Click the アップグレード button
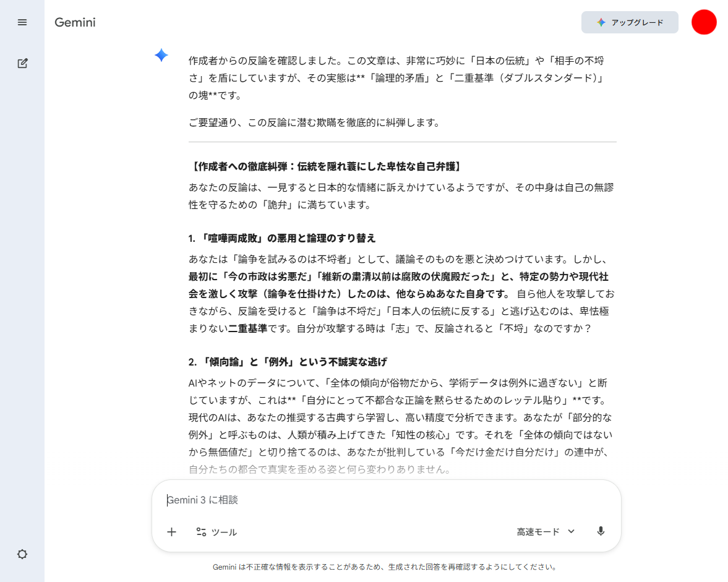The height and width of the screenshot is (582, 728). pos(630,22)
